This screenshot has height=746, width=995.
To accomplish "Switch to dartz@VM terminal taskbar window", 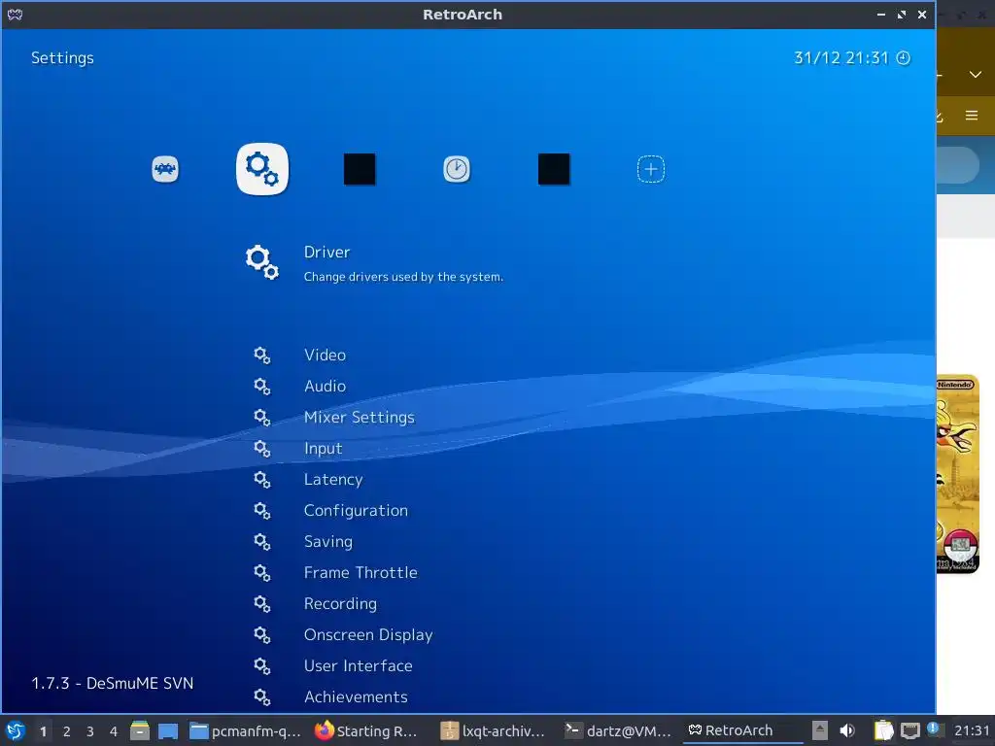I will click(617, 731).
